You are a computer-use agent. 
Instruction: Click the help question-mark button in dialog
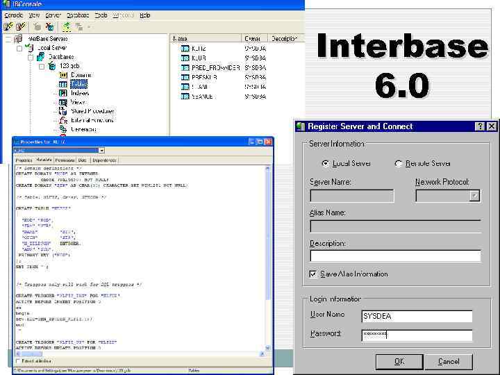(480, 126)
